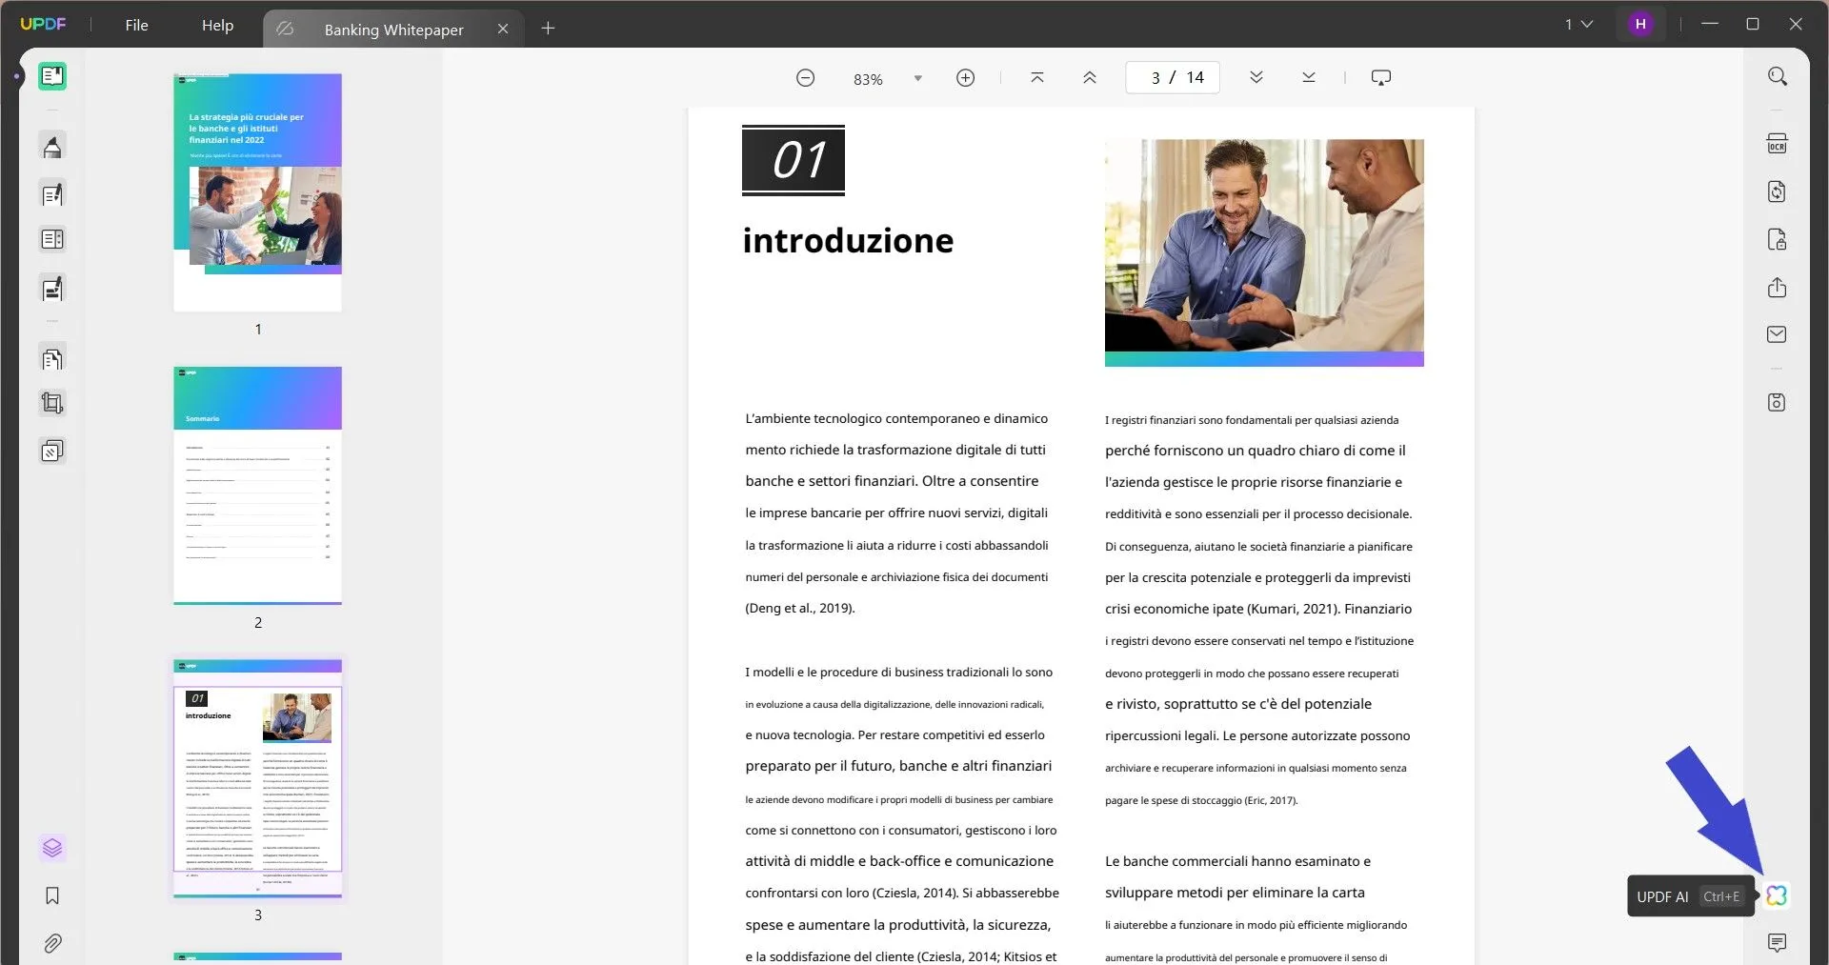Open the File menu
The height and width of the screenshot is (965, 1829).
click(x=136, y=25)
